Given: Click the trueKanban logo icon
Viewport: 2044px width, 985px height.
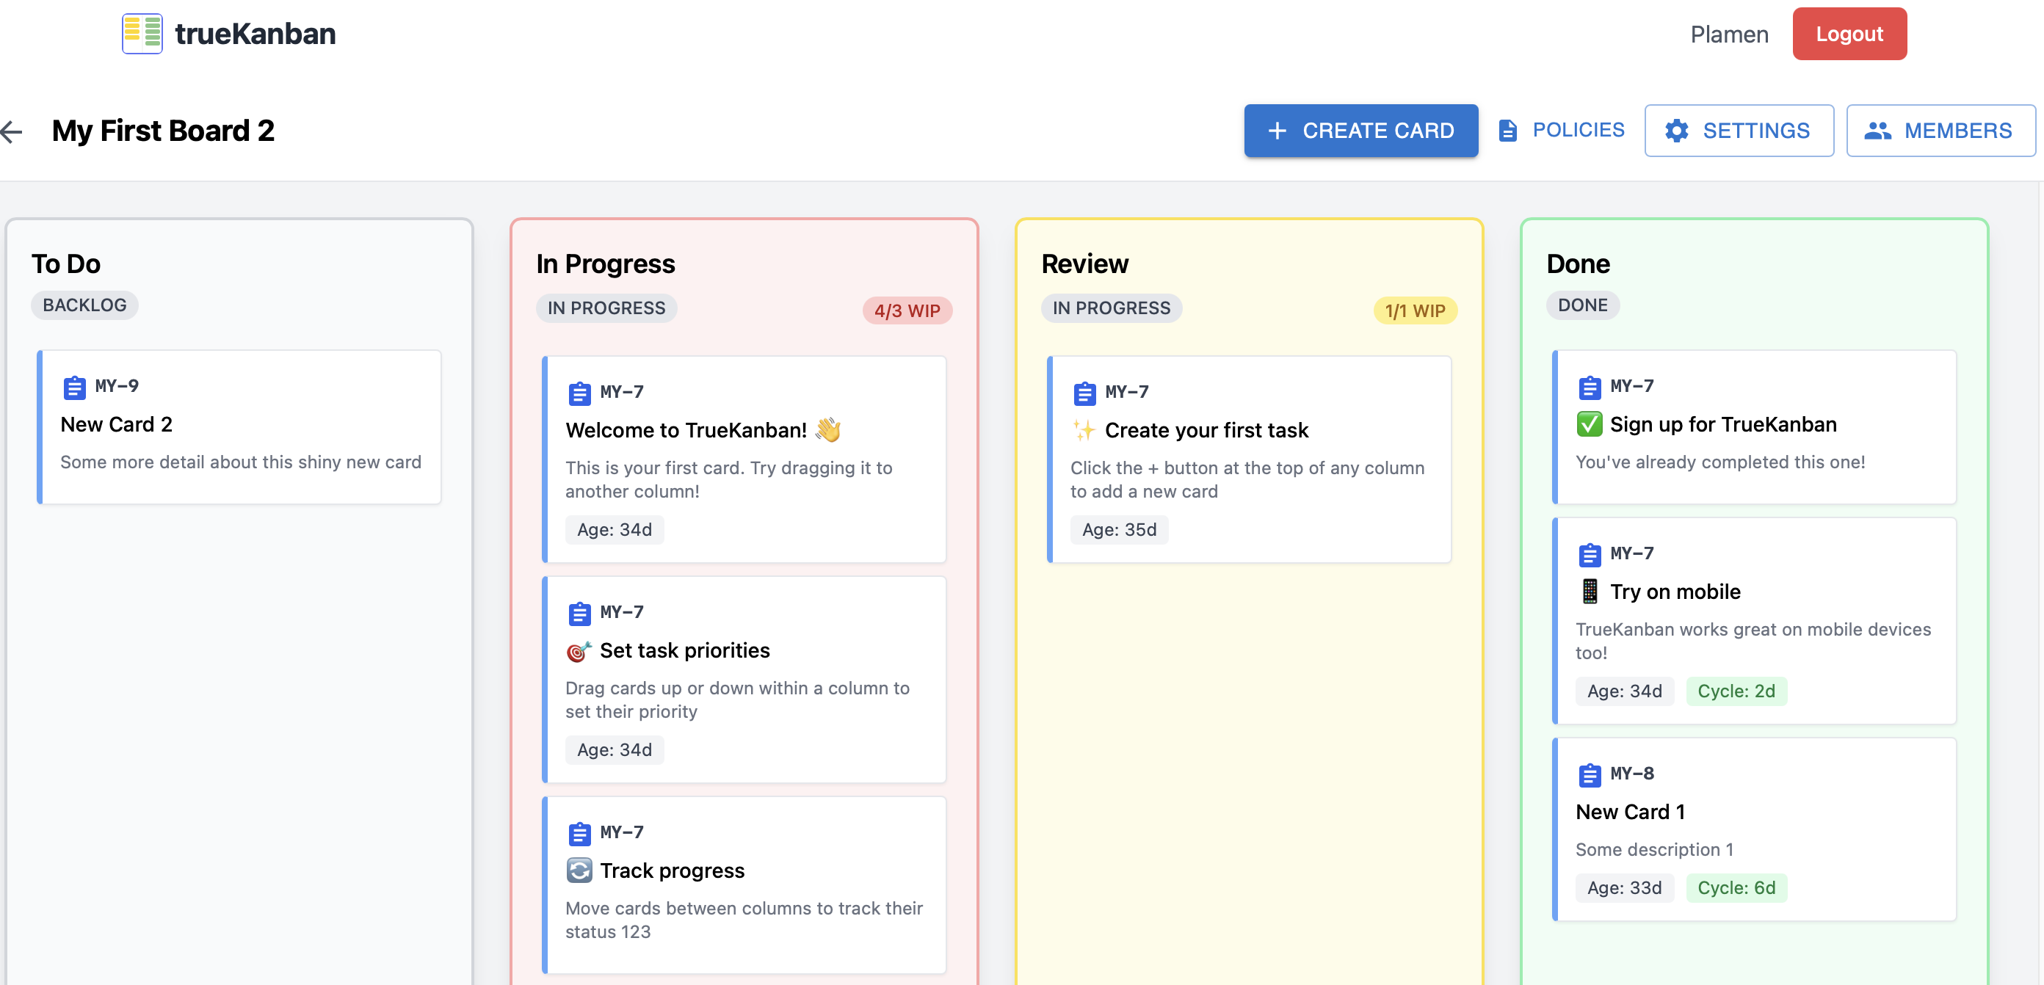Looking at the screenshot, I should [x=142, y=34].
